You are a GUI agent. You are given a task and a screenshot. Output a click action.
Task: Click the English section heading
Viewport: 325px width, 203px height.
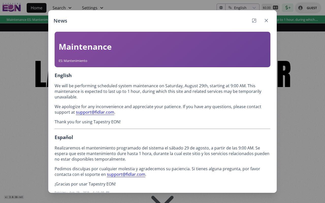[63, 75]
